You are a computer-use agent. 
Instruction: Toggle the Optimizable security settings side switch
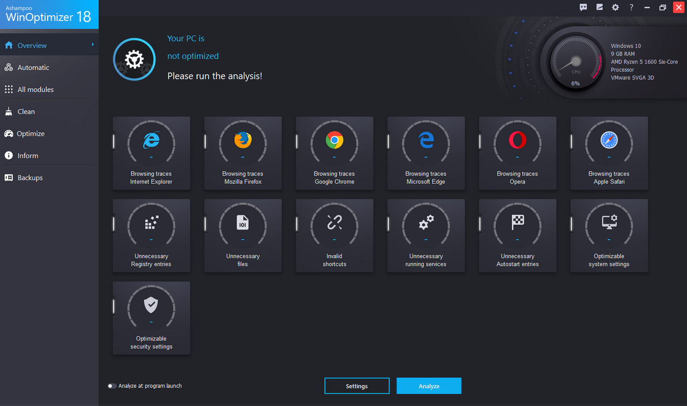(x=113, y=307)
